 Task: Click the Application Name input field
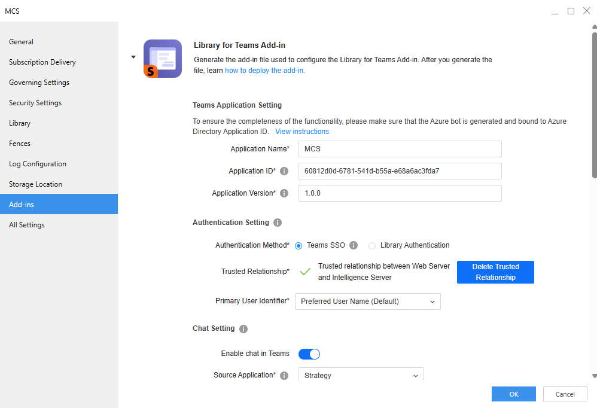pyautogui.click(x=400, y=149)
